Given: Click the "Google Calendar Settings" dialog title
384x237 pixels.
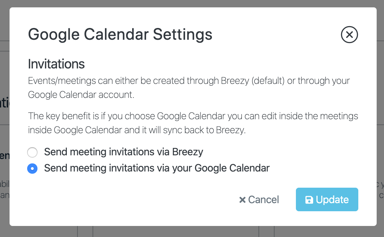Looking at the screenshot, I should point(120,35).
